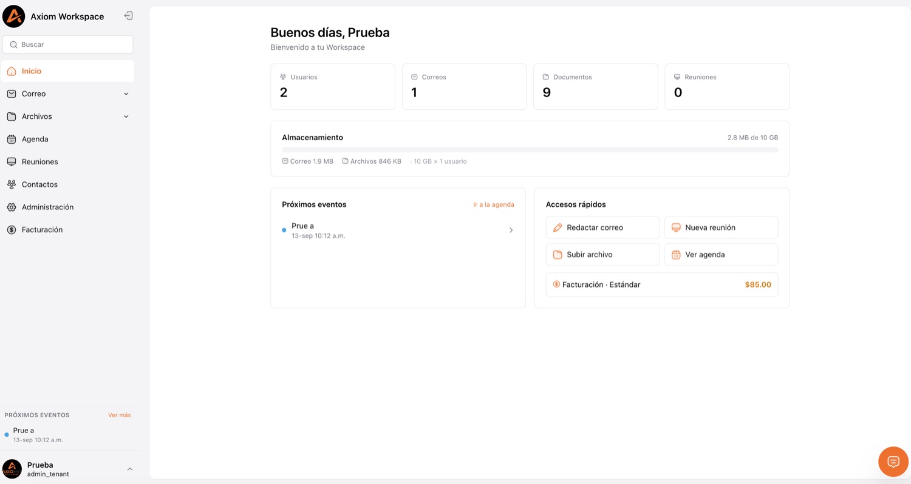Click the Inicio home icon
This screenshot has width=911, height=484.
12,71
